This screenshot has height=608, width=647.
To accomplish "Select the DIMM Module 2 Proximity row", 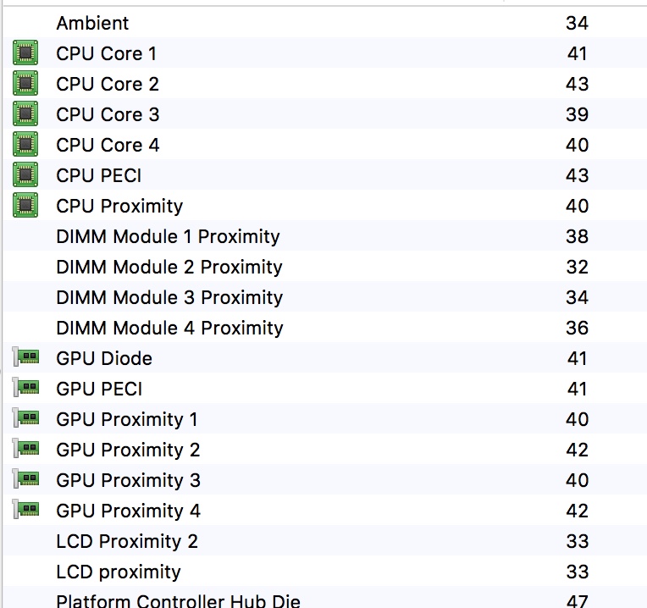I will tap(325, 267).
